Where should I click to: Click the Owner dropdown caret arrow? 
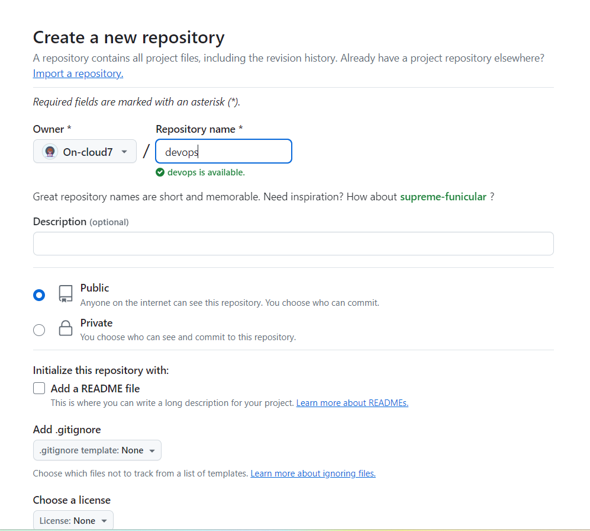click(x=124, y=152)
